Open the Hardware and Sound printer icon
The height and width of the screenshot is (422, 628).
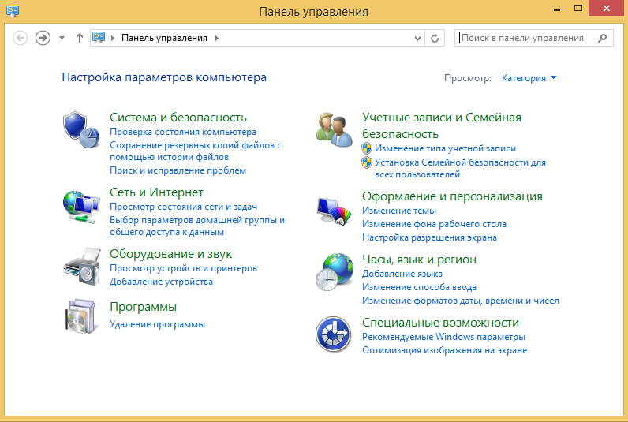(x=82, y=267)
